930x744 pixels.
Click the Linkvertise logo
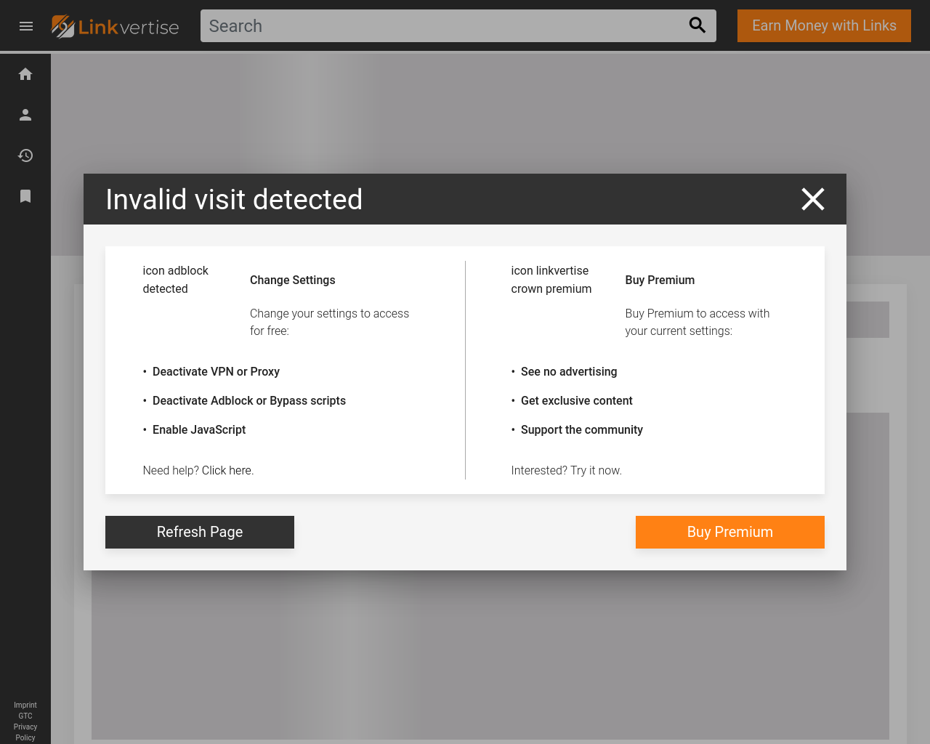coord(116,26)
